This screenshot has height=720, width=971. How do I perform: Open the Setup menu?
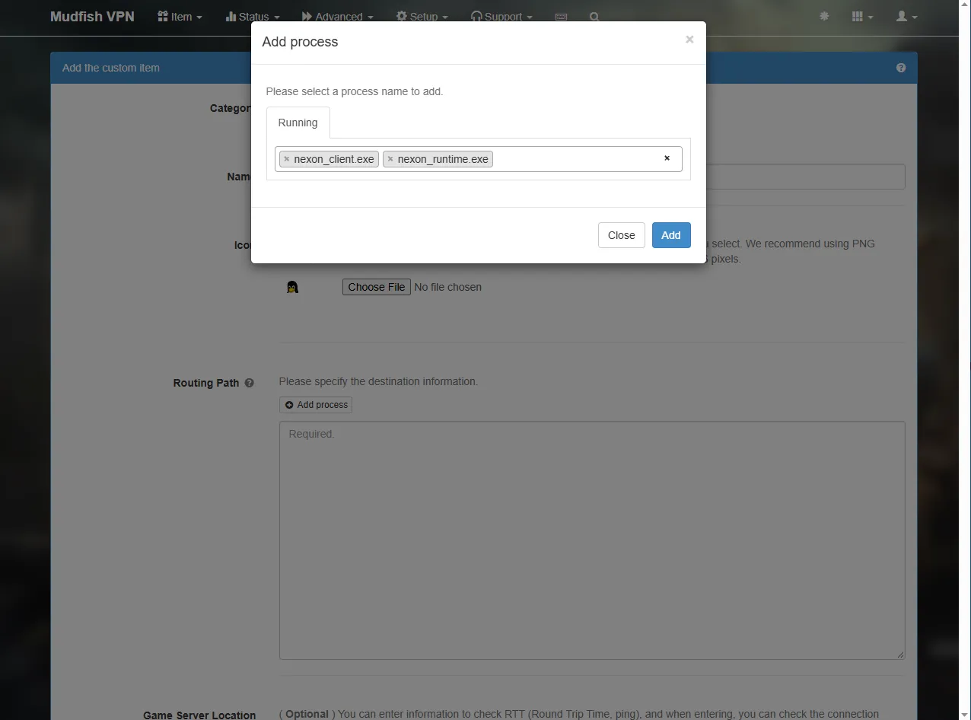[422, 17]
